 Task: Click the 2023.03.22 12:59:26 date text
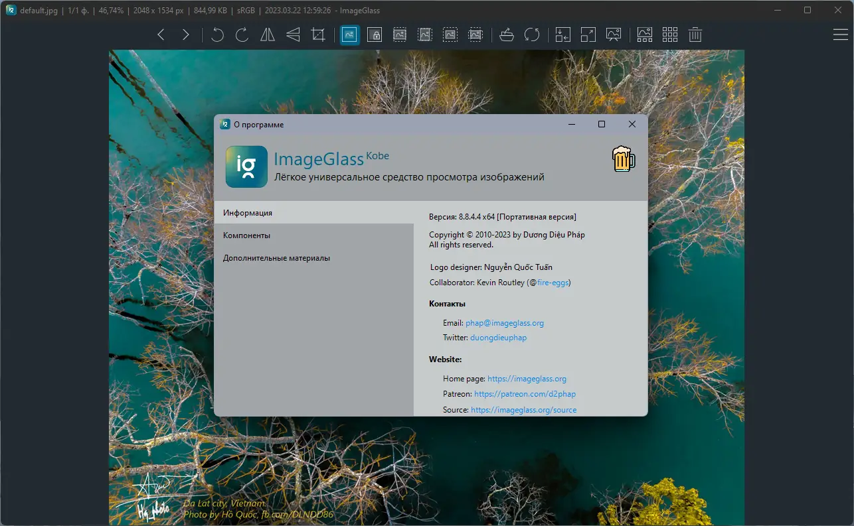pyautogui.click(x=298, y=10)
